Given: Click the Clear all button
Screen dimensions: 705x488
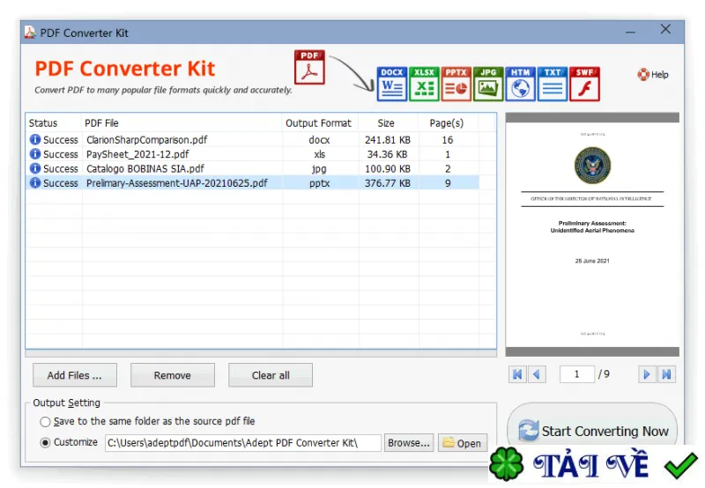Looking at the screenshot, I should click(x=271, y=375).
